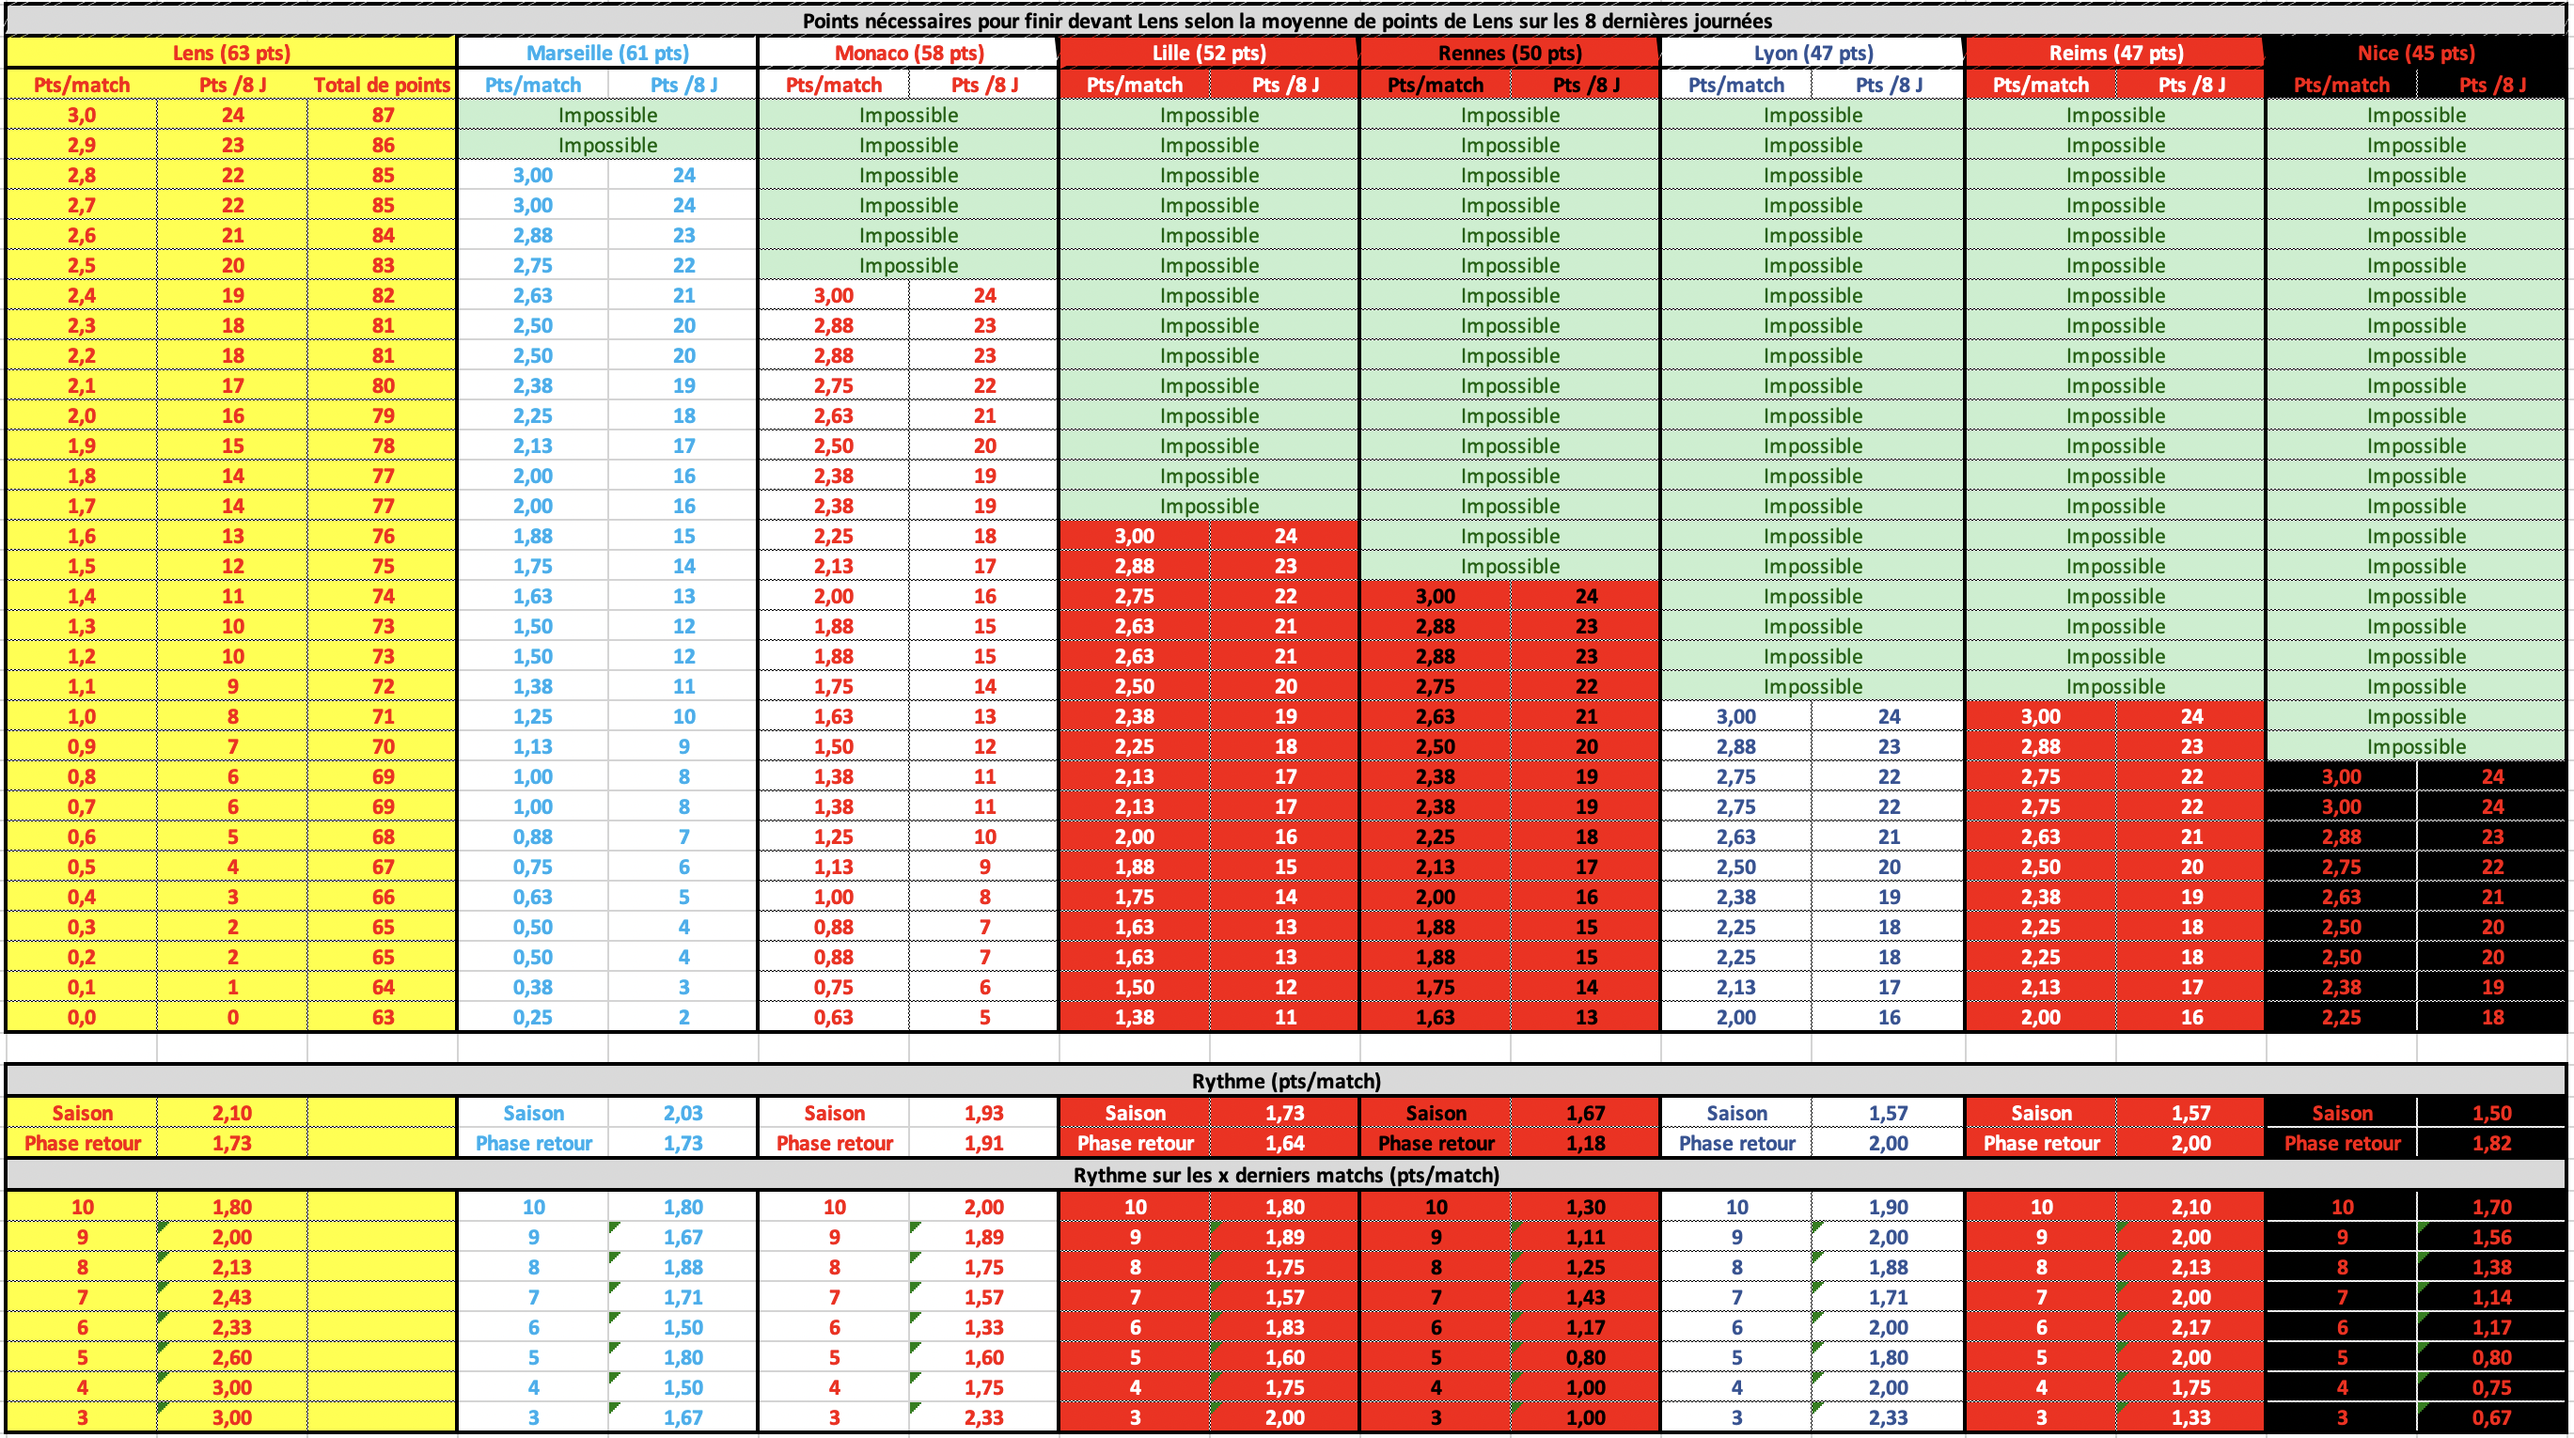Click the 'Marseille (61 pts)' header cell

pyautogui.click(x=607, y=53)
